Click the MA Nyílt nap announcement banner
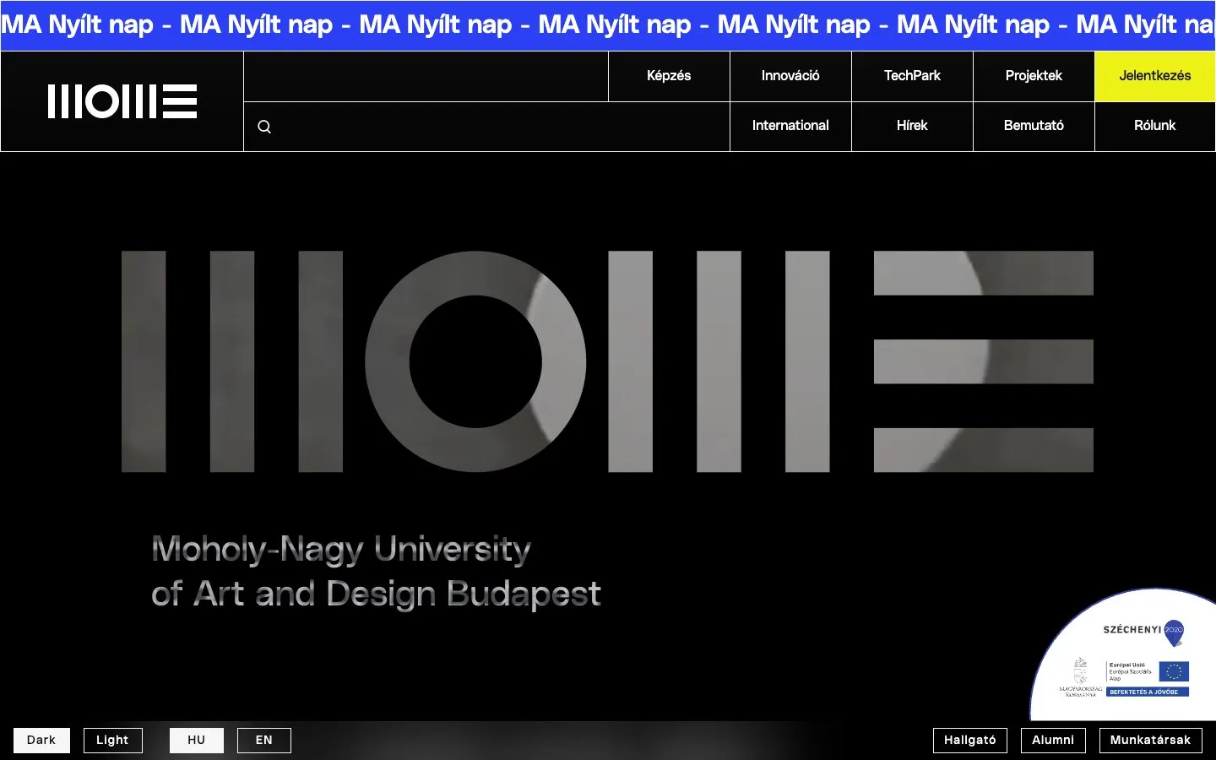The height and width of the screenshot is (760, 1216). click(x=608, y=25)
